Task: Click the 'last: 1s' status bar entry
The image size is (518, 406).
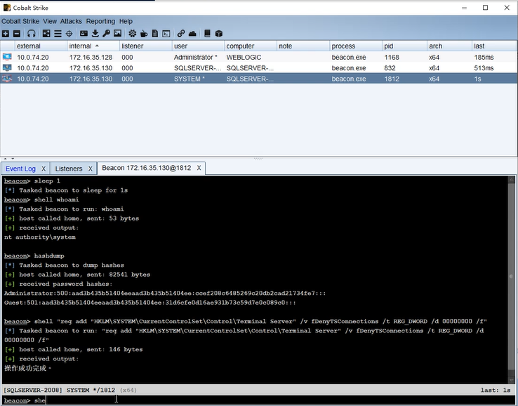Action: point(496,390)
